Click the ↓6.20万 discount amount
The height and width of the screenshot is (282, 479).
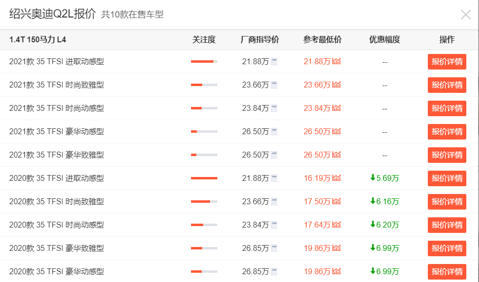pos(384,225)
